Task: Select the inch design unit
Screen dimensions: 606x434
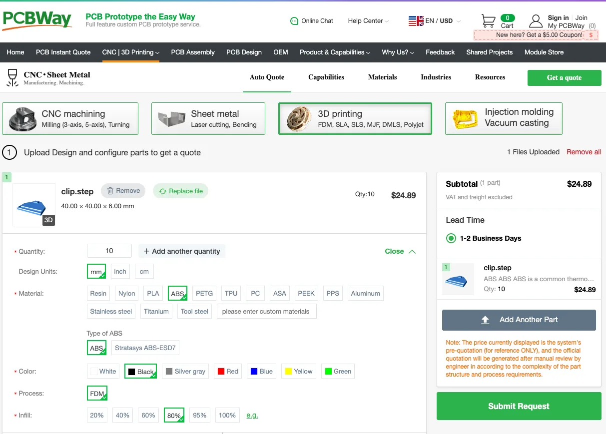Action: click(x=120, y=271)
